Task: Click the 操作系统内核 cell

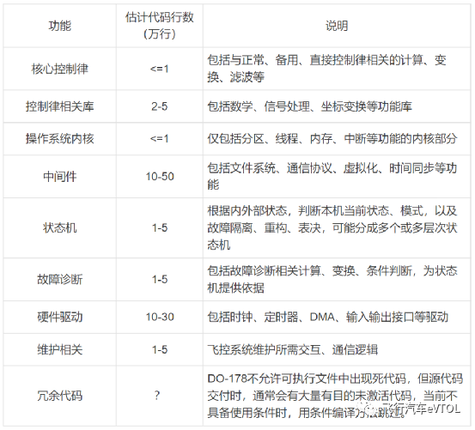Action: click(x=59, y=138)
